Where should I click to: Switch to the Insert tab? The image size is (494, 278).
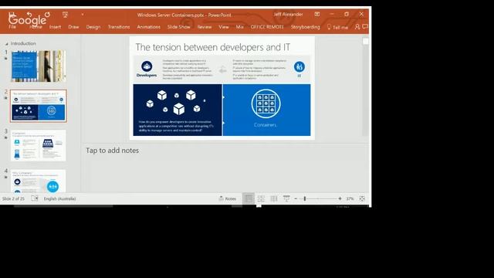click(55, 27)
